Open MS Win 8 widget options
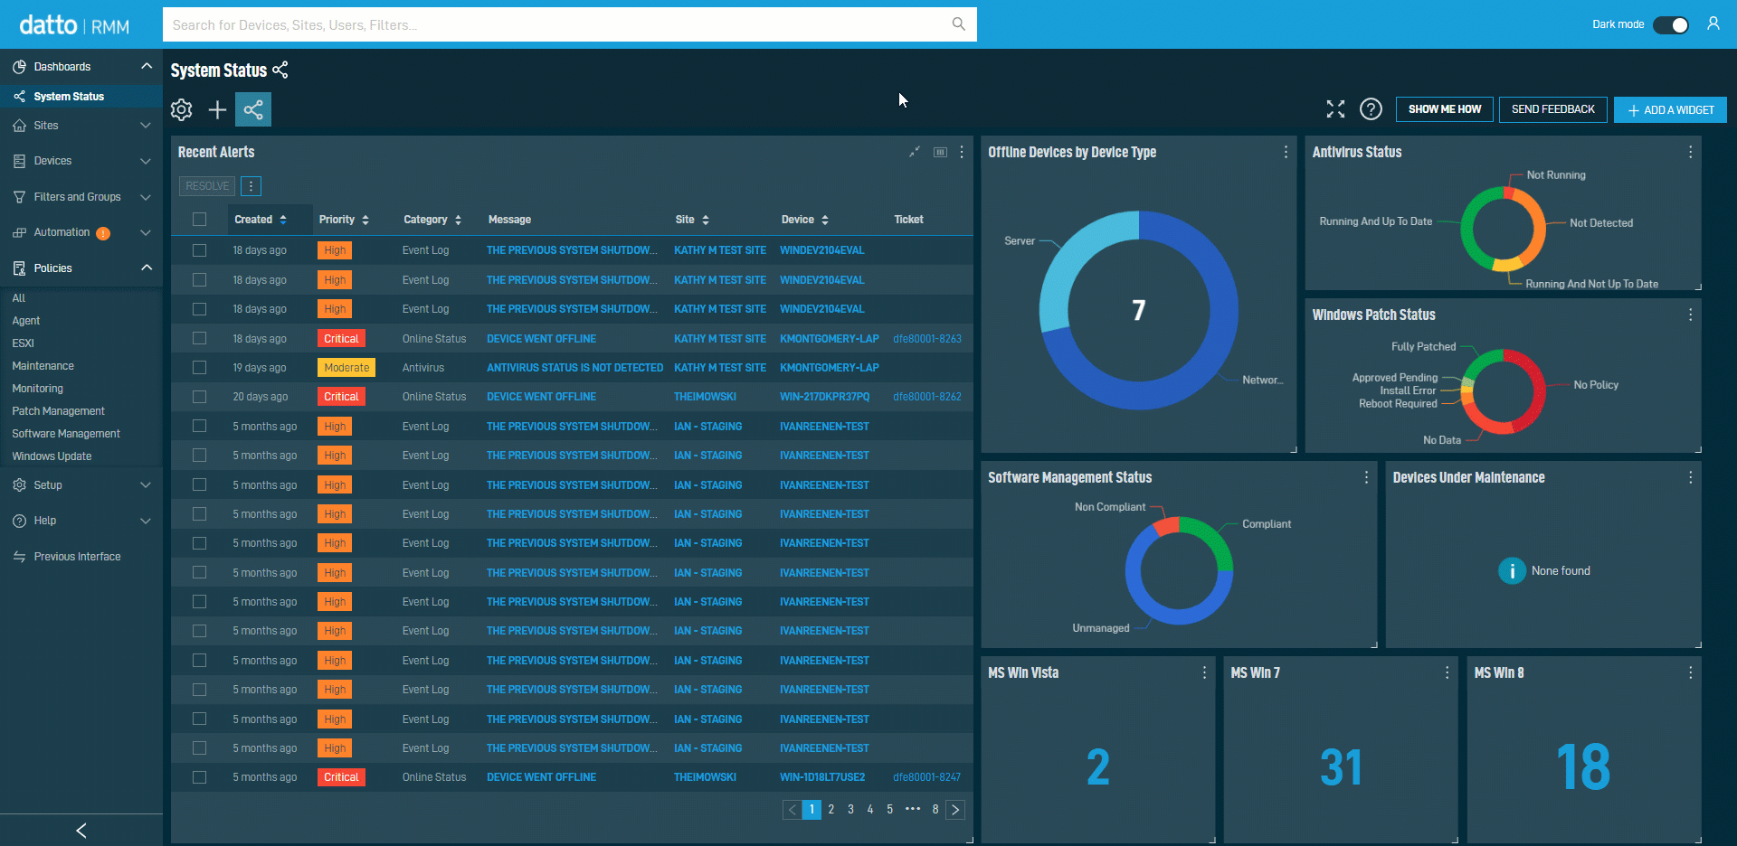The image size is (1737, 846). point(1690,672)
